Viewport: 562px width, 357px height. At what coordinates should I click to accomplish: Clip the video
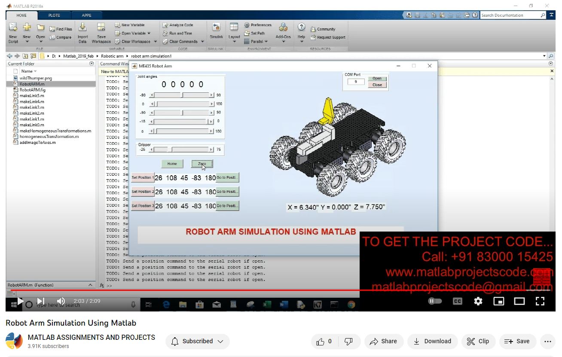click(x=478, y=342)
